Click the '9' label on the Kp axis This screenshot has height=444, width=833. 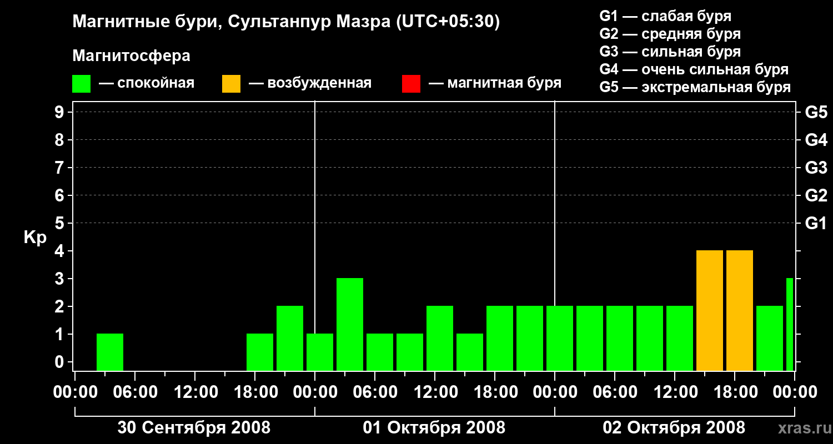click(x=61, y=112)
